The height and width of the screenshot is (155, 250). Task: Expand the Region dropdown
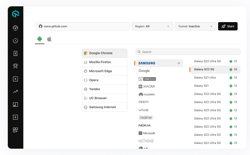(x=152, y=26)
